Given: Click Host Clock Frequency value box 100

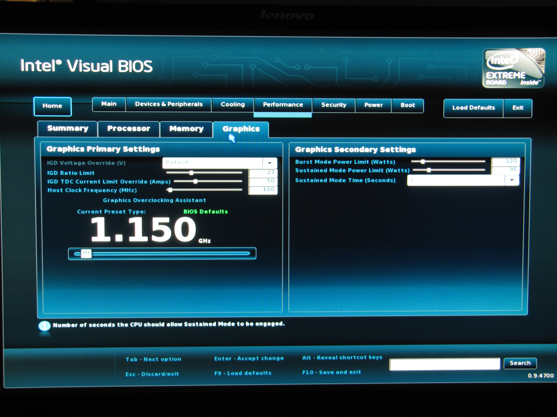Looking at the screenshot, I should point(263,190).
